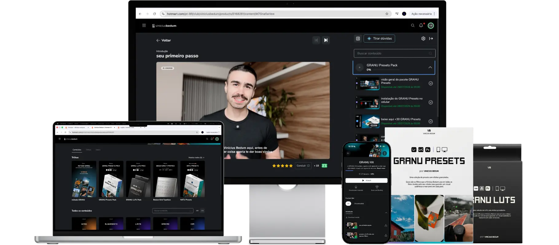Viewport: 559px width, 245px height.
Task: Open notifications bell on laptop screen
Action: (x=212, y=139)
